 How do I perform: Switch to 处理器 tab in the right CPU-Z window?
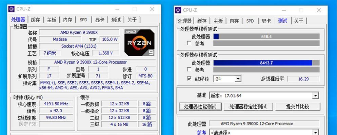[185, 21]
